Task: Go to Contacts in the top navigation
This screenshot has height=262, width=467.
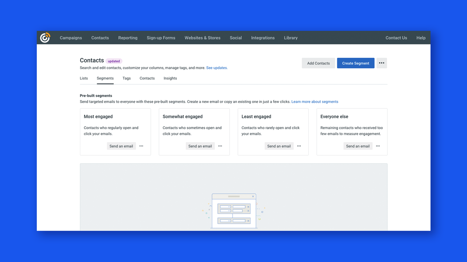Action: 100,38
